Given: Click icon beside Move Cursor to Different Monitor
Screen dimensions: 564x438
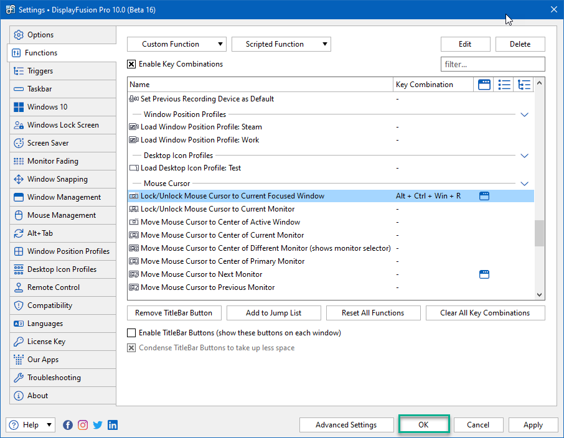Looking at the screenshot, I should point(134,248).
